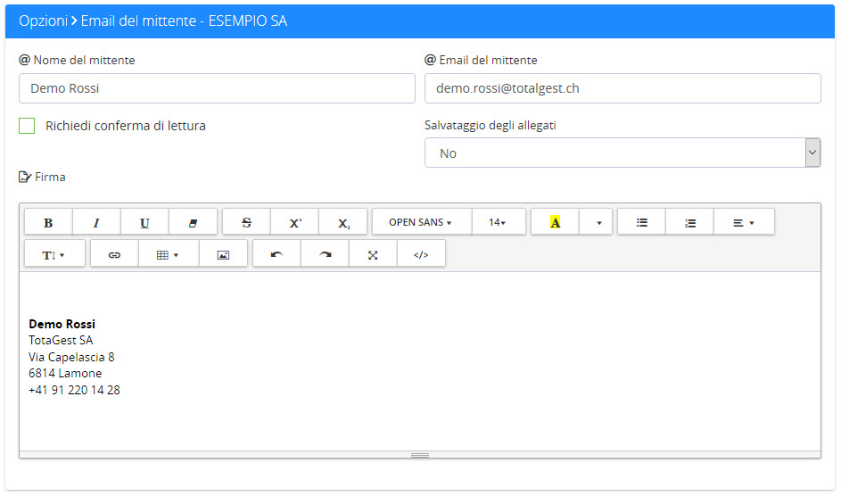This screenshot has height=496, width=841.
Task: Redo the last undone change
Action: [x=325, y=254]
